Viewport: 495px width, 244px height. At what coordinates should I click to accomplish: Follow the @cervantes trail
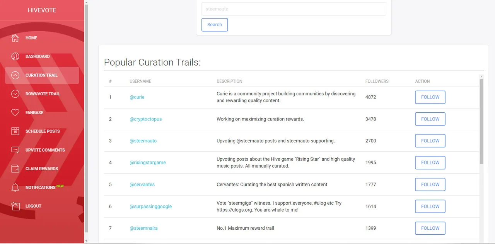point(430,185)
